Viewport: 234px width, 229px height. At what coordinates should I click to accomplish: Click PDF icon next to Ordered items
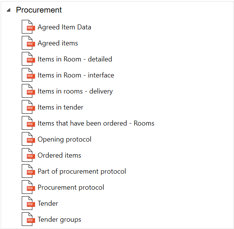[28, 155]
